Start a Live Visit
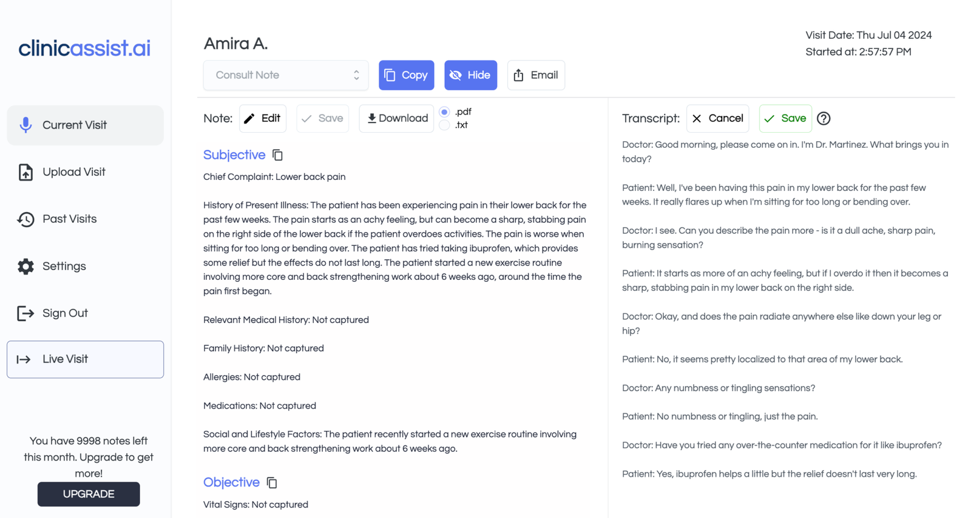This screenshot has height=518, width=971. coord(85,359)
